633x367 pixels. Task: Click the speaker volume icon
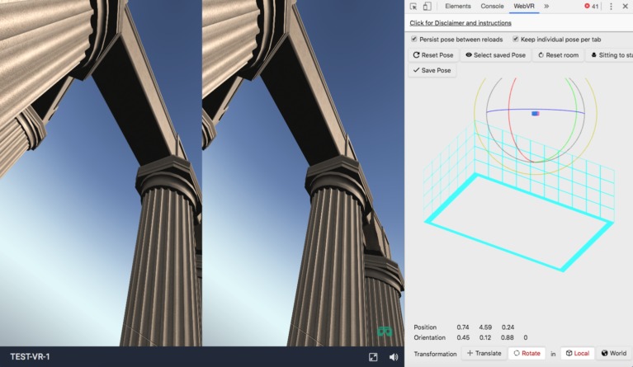(394, 357)
